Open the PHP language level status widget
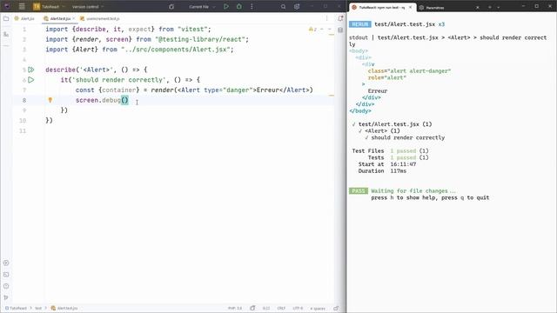This screenshot has height=313, width=557. 235,308
